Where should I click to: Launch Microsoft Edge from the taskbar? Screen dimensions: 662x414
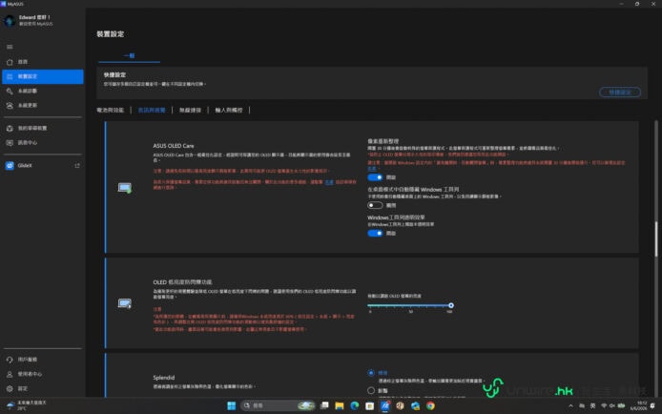click(355, 405)
